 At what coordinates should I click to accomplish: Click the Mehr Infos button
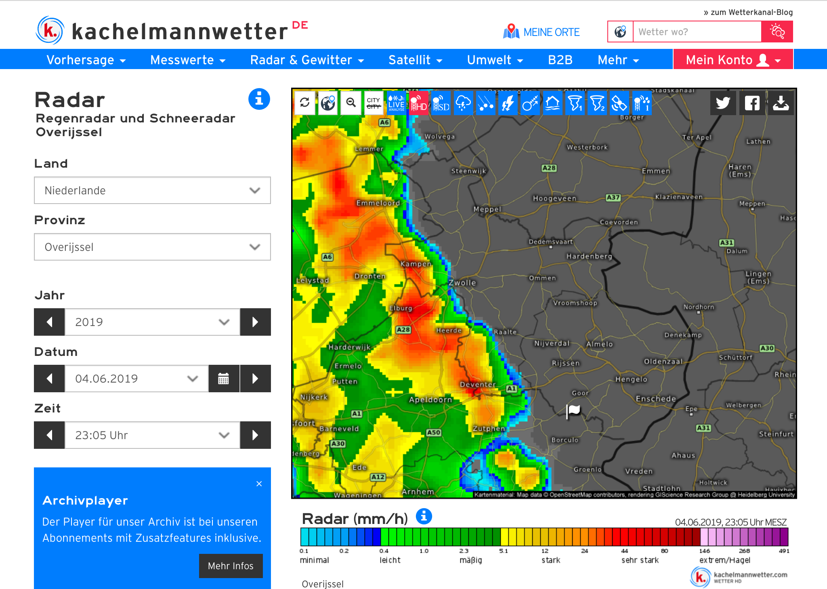[231, 566]
